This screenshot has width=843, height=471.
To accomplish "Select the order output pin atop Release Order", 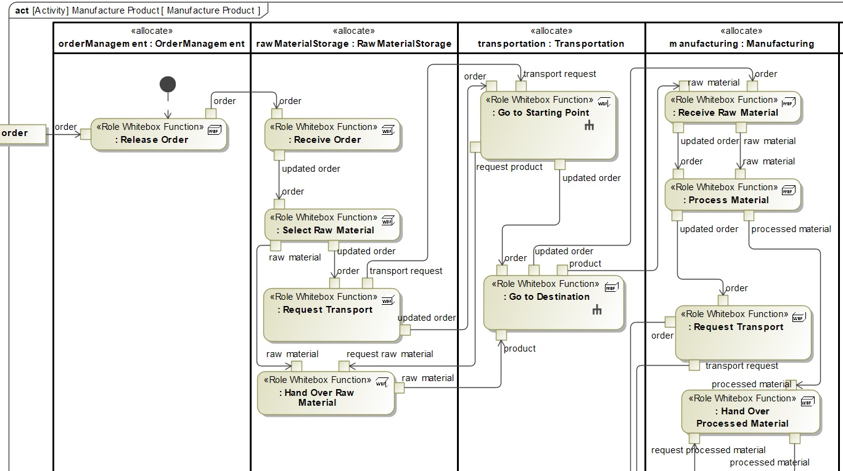I will pos(210,114).
